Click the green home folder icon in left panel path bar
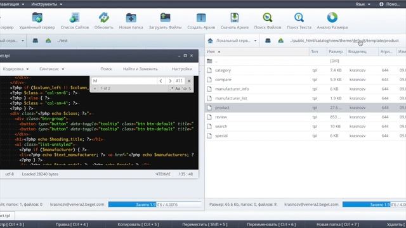The height and width of the screenshot is (228, 406). coord(48,41)
